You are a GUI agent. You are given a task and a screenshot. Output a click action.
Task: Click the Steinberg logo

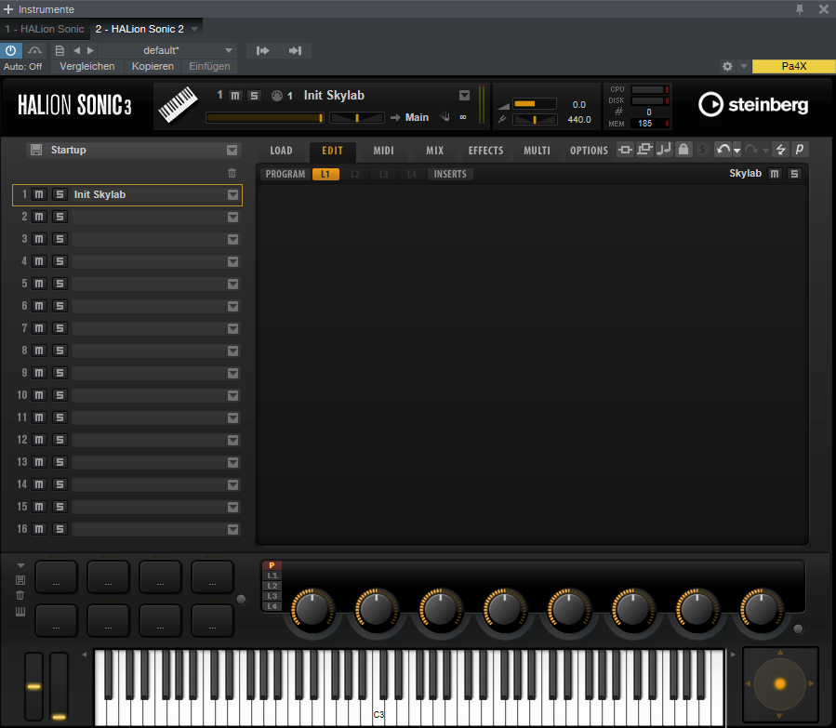pos(753,104)
